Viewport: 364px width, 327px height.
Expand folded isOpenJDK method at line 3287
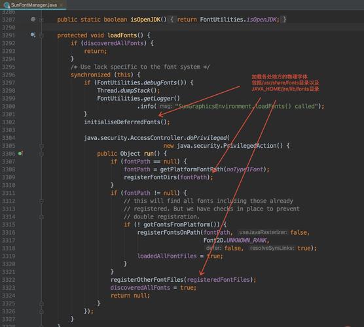pyautogui.click(x=41, y=20)
